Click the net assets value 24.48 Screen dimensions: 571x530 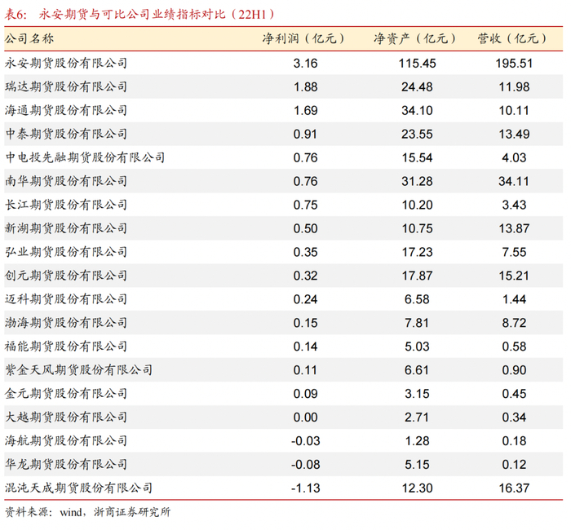pyautogui.click(x=418, y=87)
